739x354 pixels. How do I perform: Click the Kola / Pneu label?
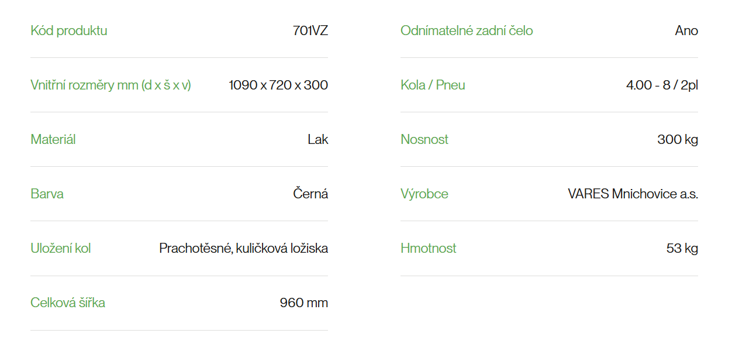coord(433,85)
